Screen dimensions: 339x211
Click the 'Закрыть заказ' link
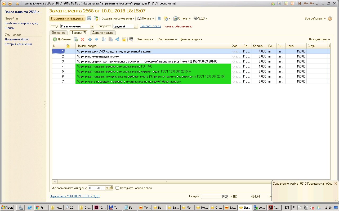pos(151,26)
